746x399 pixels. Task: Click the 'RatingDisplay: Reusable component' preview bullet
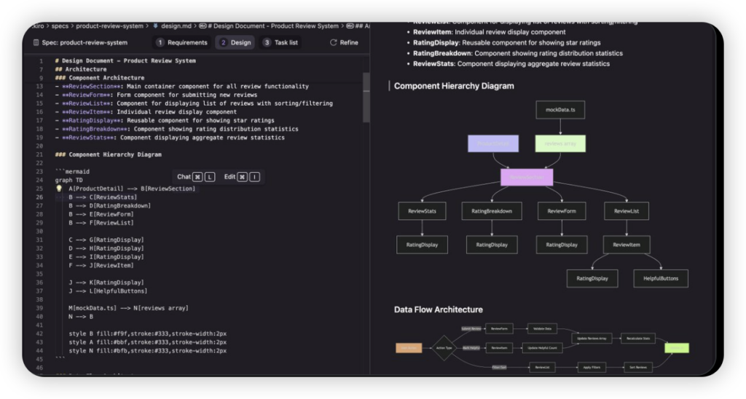click(507, 43)
